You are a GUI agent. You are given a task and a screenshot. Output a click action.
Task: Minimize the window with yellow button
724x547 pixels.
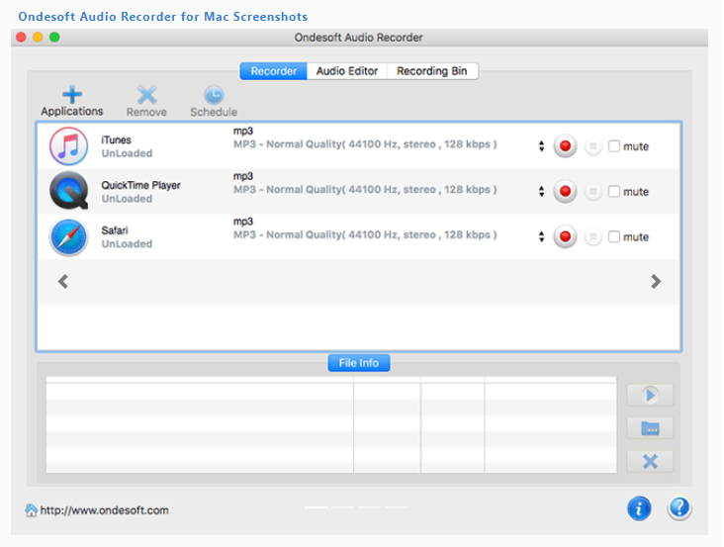(38, 37)
